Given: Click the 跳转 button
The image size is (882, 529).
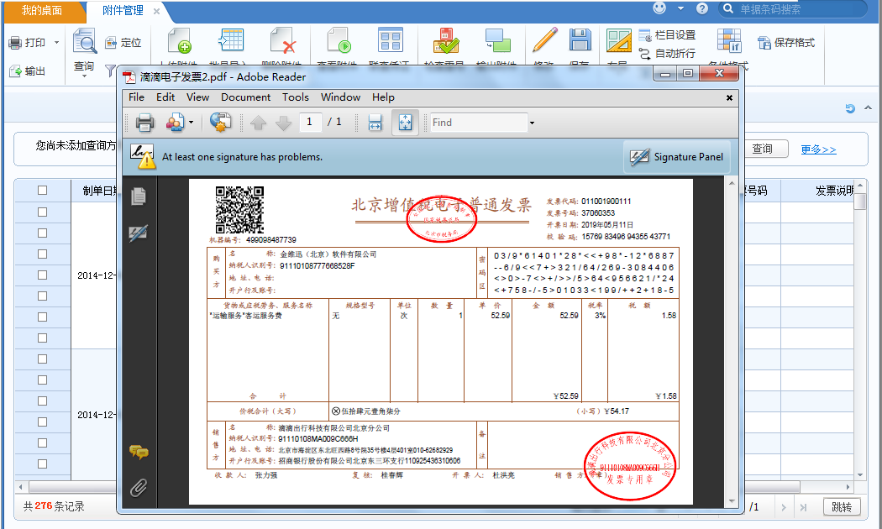Looking at the screenshot, I should [842, 507].
